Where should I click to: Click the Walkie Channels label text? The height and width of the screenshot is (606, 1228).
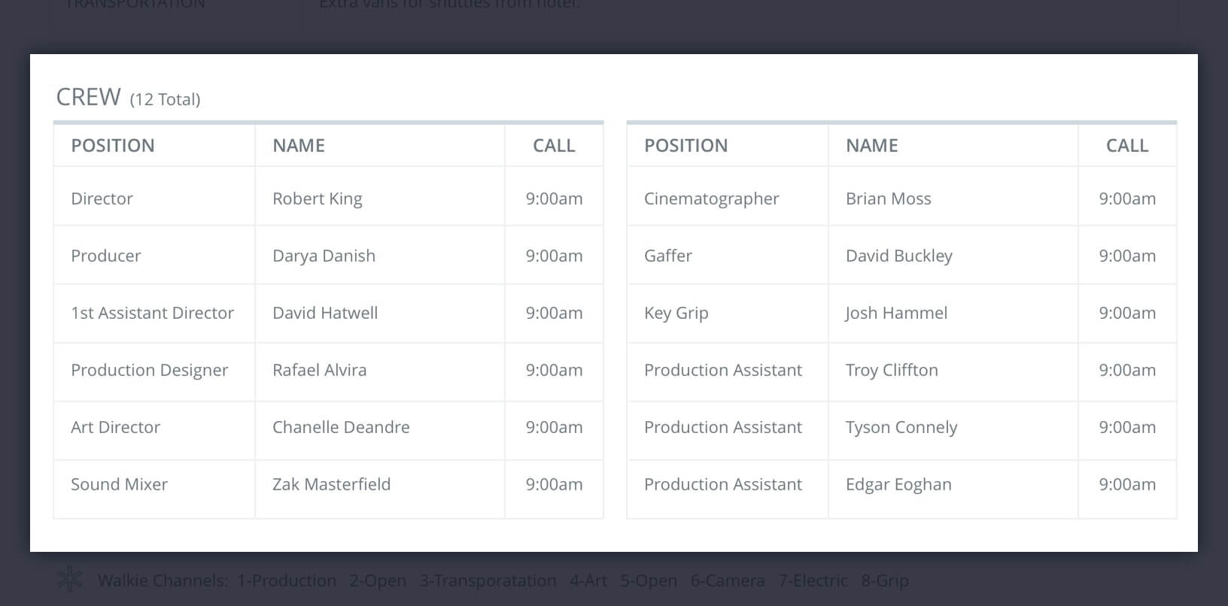click(x=163, y=580)
